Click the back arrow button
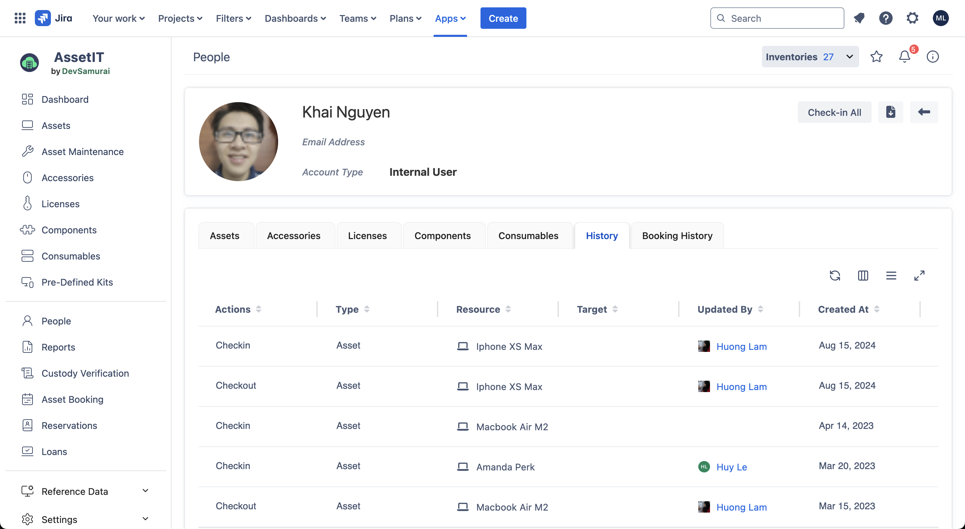 pos(924,112)
